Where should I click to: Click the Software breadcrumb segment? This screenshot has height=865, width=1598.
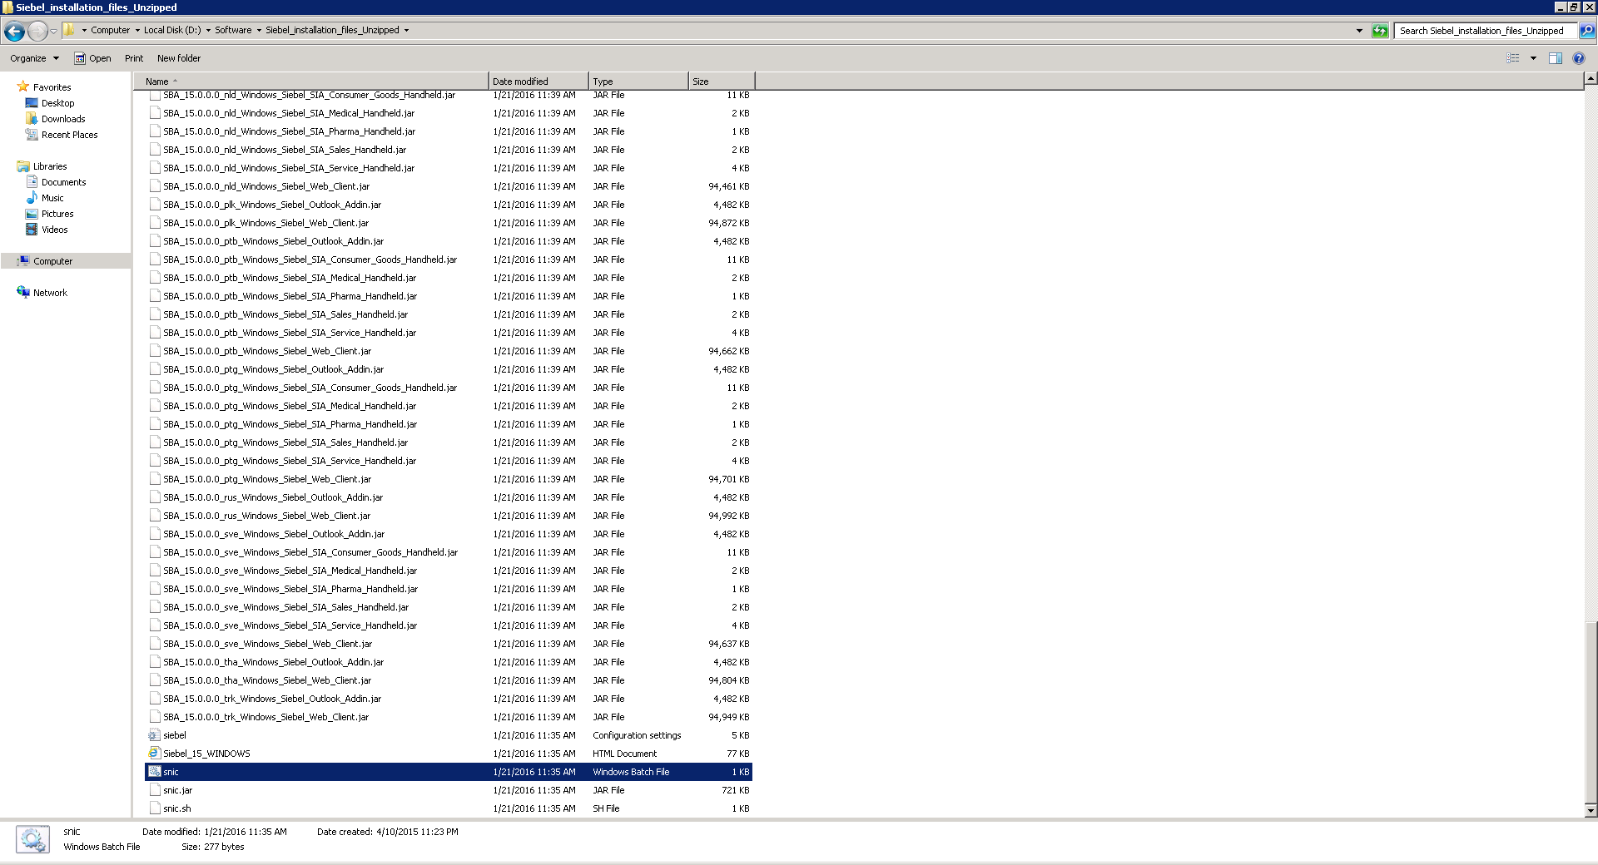click(233, 31)
